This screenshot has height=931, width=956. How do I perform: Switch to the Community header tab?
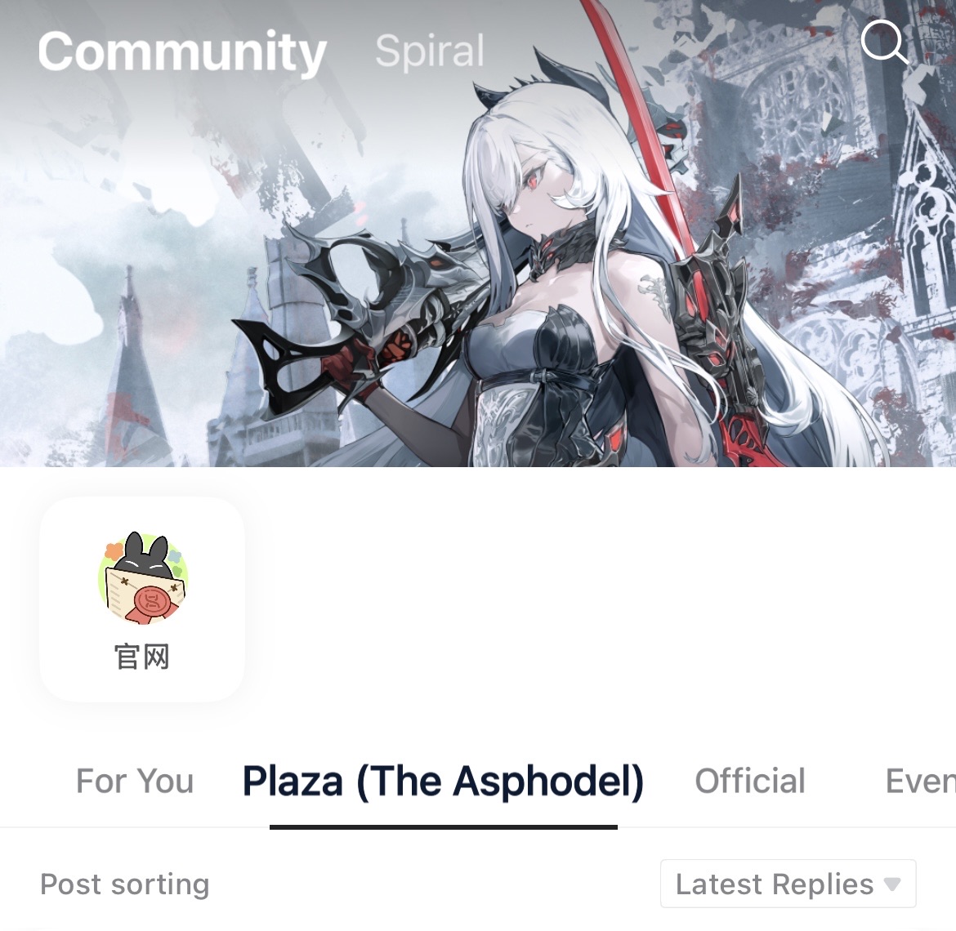point(181,51)
